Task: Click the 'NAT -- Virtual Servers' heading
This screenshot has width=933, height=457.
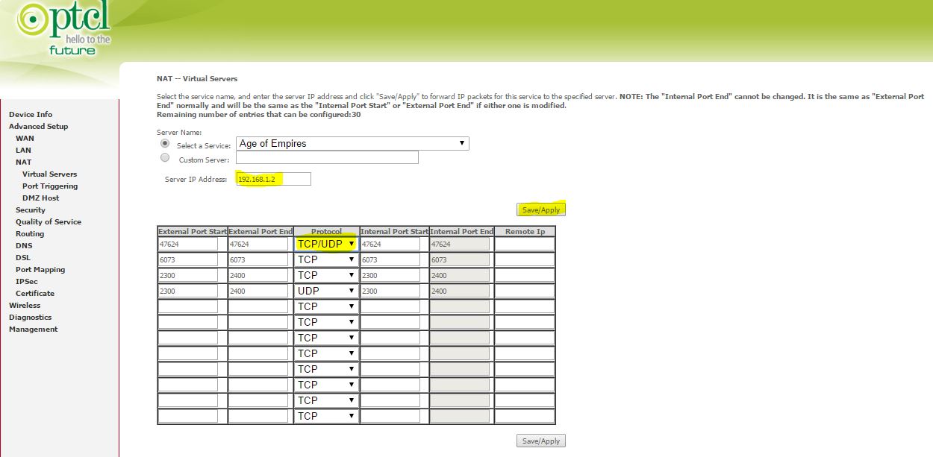Action: pos(197,78)
